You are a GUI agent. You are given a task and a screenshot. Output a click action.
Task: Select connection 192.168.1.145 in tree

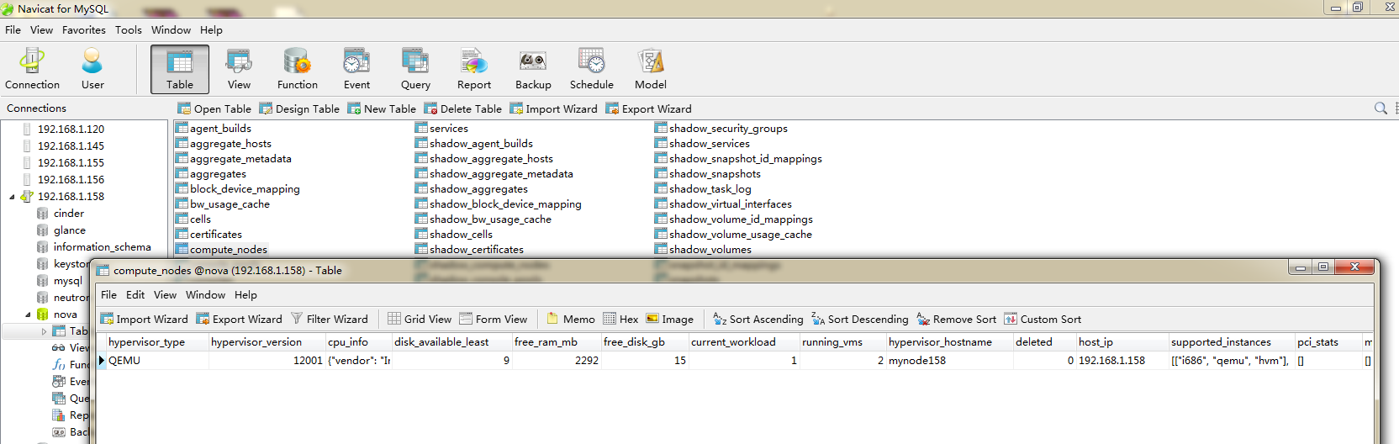coord(71,145)
